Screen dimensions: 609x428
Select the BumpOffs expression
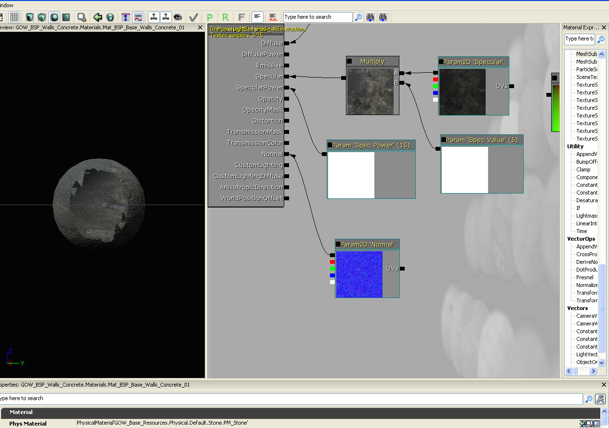click(587, 162)
